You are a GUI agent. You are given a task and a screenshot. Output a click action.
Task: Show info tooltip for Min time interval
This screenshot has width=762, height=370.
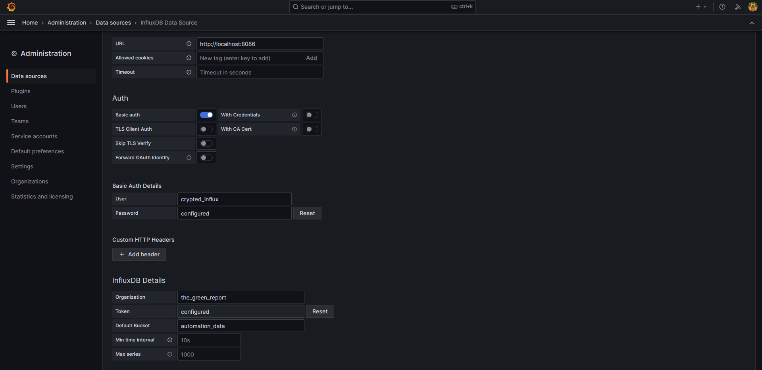pyautogui.click(x=170, y=340)
